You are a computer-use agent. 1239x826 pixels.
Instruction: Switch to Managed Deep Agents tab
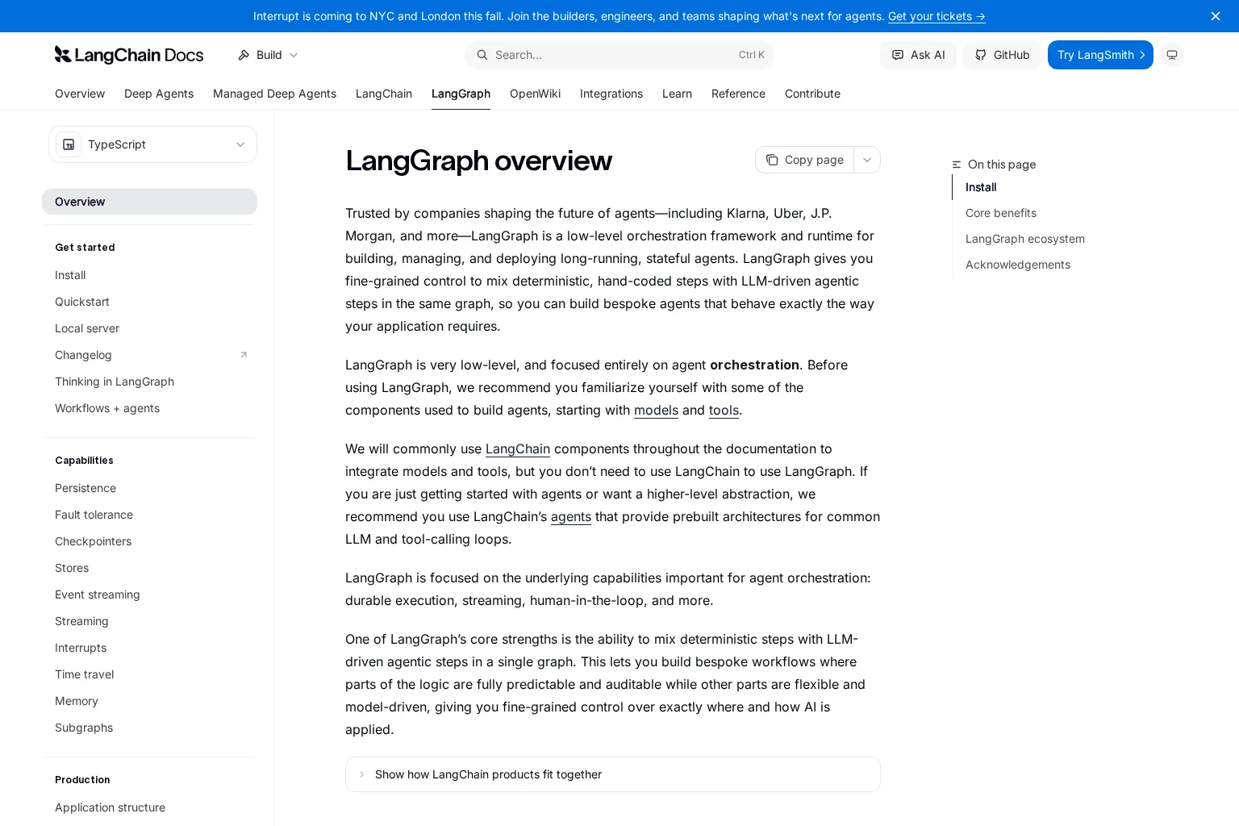pyautogui.click(x=274, y=94)
